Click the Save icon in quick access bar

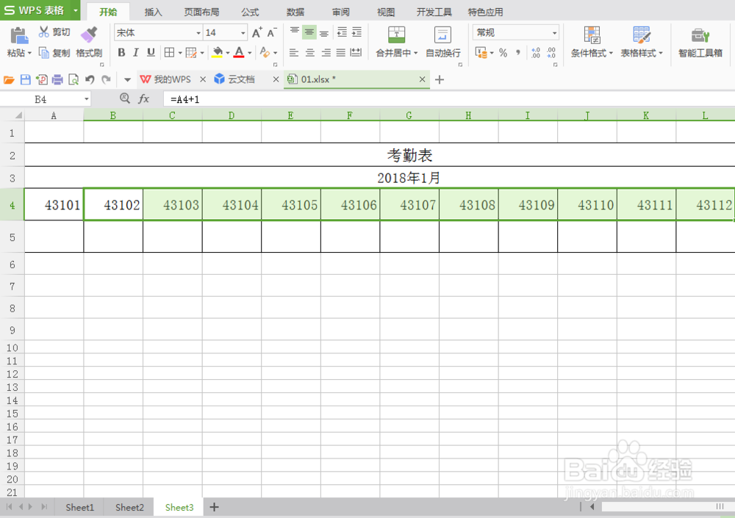coord(26,79)
